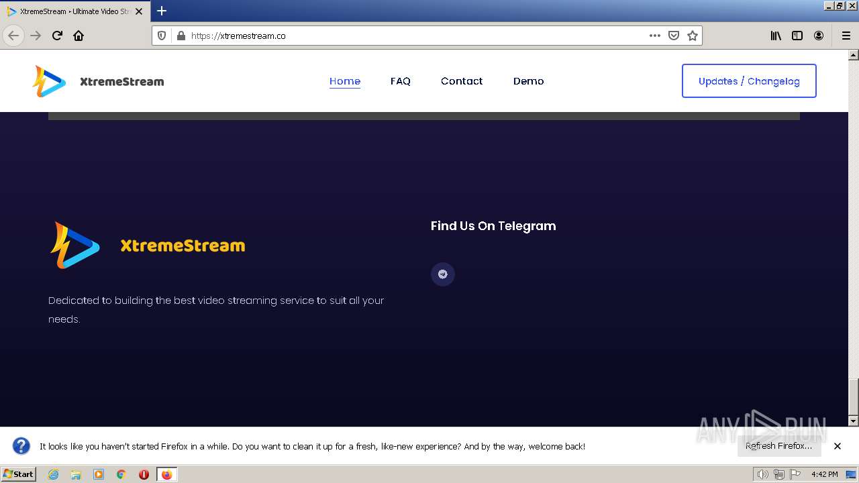Click the page scrollbar up arrow
Image resolution: width=859 pixels, height=483 pixels.
854,55
